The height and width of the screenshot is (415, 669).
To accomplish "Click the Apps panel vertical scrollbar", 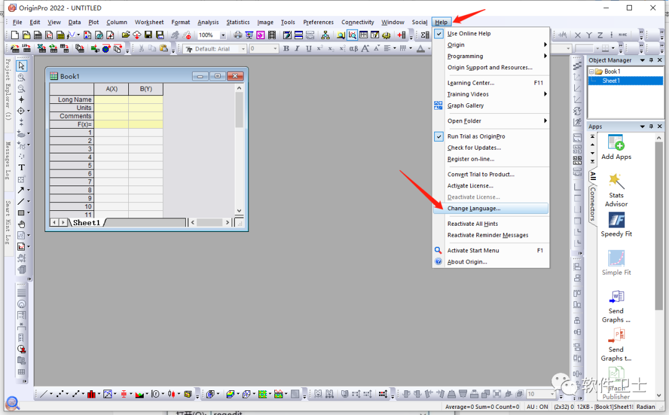I will 658,267.
